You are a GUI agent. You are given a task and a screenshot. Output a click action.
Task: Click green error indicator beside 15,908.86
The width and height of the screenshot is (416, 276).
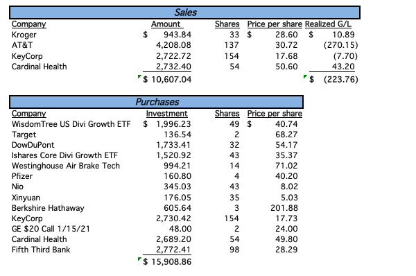tap(139, 259)
